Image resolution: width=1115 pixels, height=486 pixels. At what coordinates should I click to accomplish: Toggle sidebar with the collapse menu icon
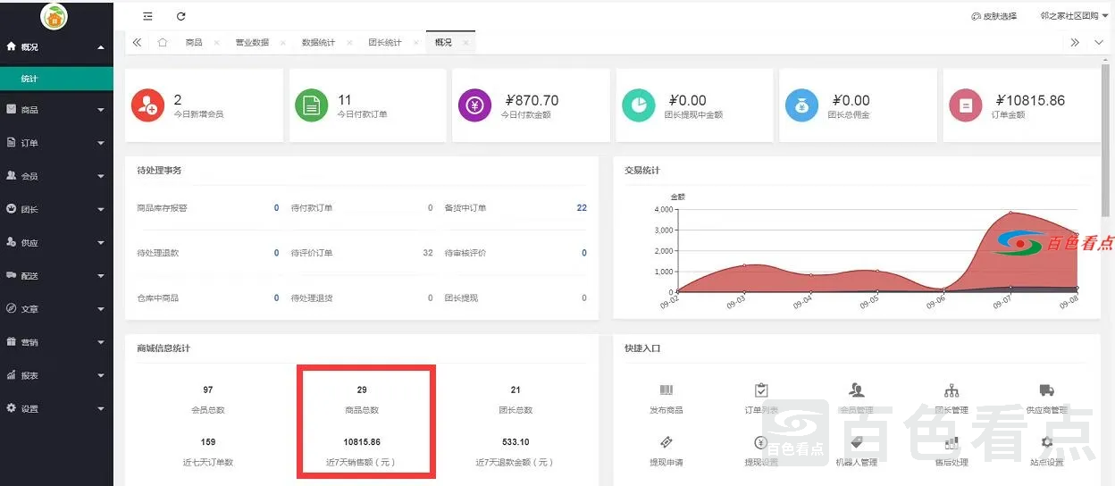(x=147, y=16)
